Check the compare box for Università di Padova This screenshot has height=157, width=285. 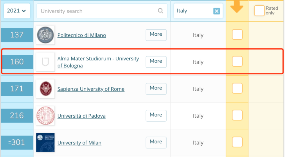click(237, 115)
